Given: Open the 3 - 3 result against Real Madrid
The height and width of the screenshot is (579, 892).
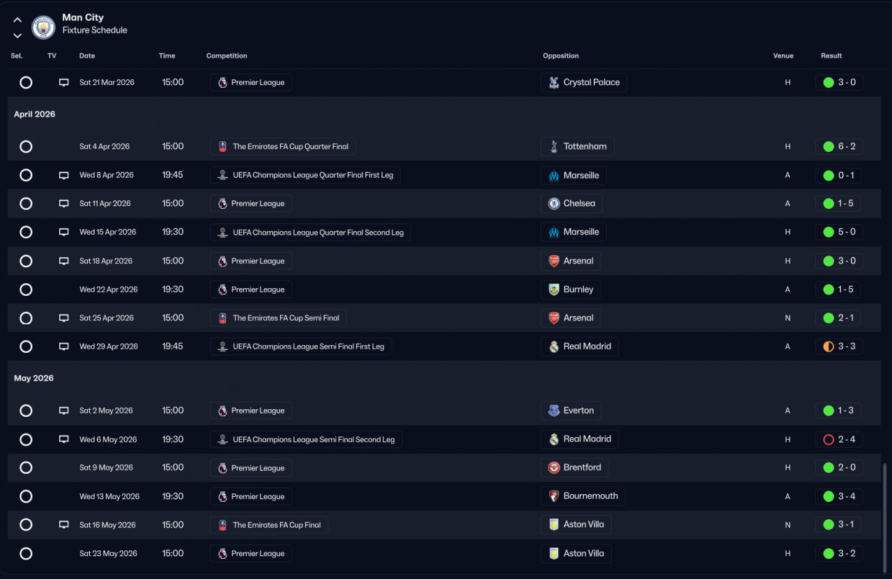Looking at the screenshot, I should point(840,347).
